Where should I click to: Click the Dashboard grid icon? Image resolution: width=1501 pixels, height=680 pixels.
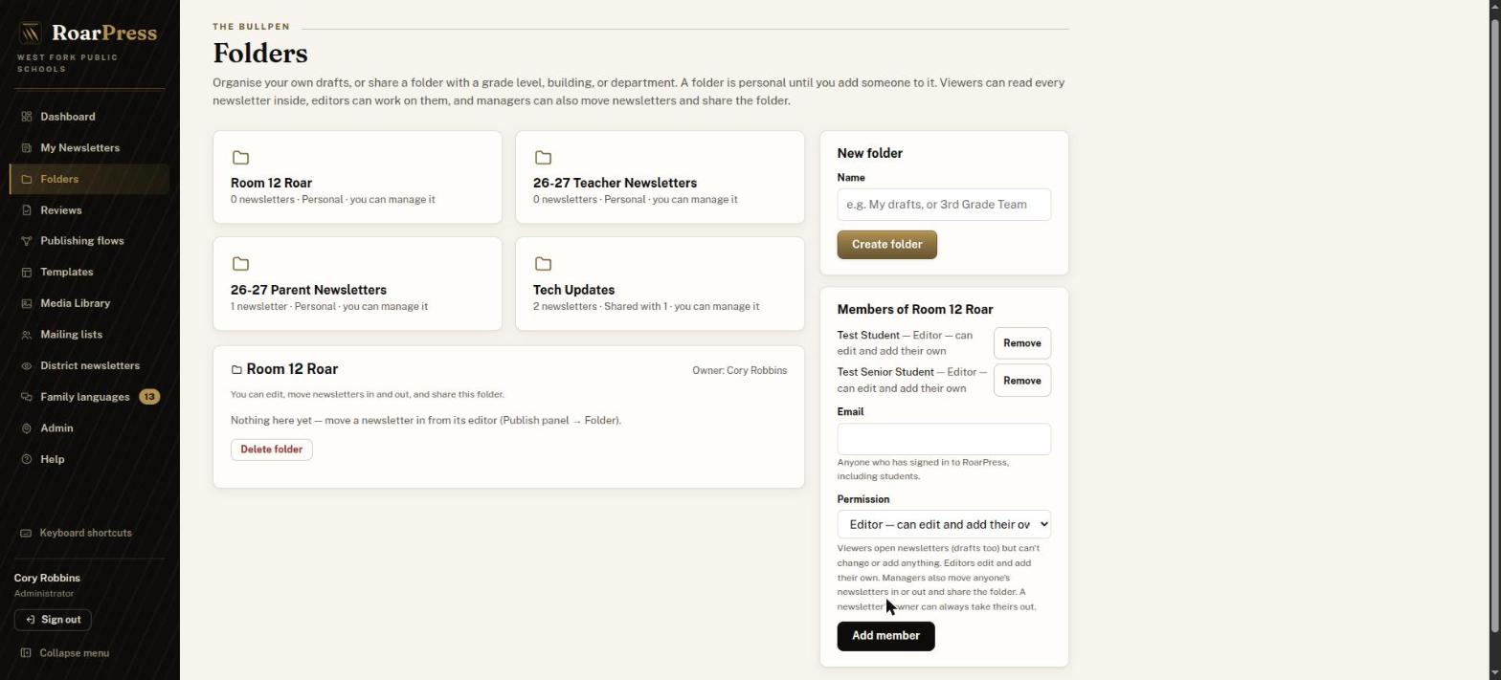pyautogui.click(x=27, y=117)
